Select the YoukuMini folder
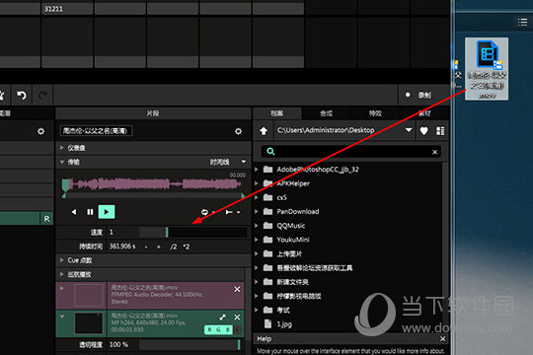533x355 pixels. [293, 240]
